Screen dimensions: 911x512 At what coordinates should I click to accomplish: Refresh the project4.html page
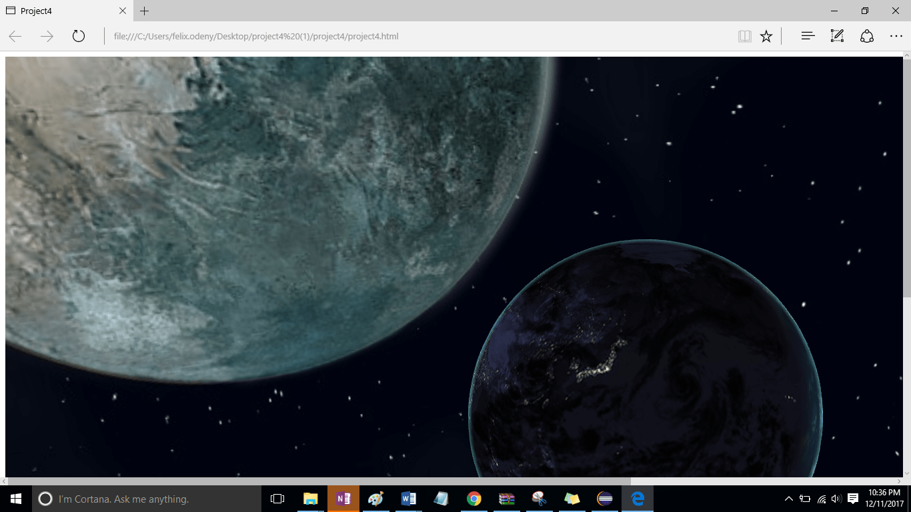79,36
